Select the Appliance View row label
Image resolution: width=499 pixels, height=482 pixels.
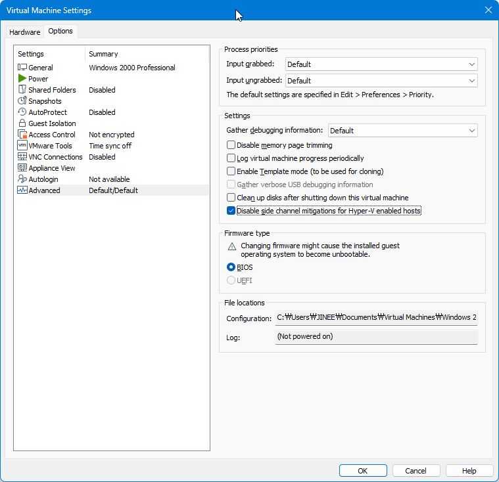click(x=52, y=168)
